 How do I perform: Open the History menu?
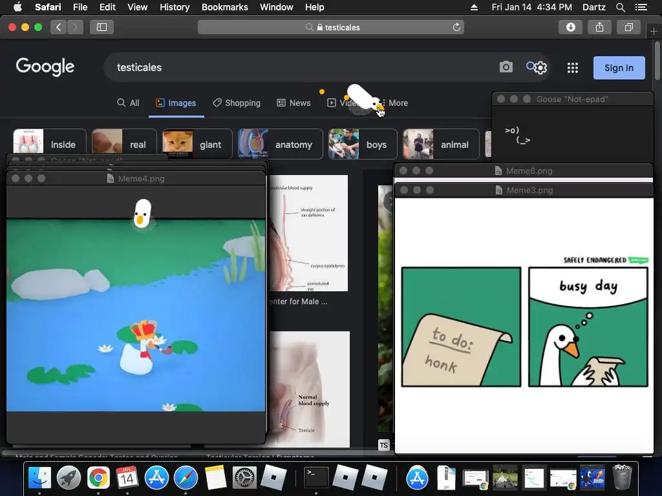[175, 7]
